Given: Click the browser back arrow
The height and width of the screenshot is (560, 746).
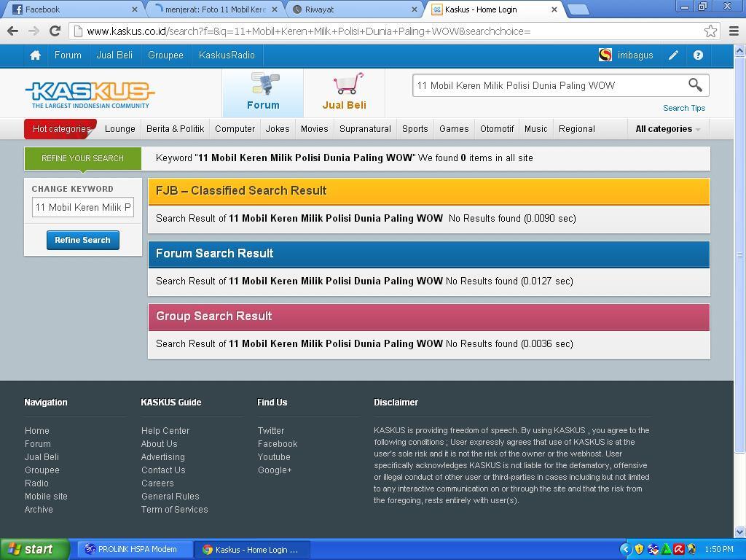Looking at the screenshot, I should point(13,31).
